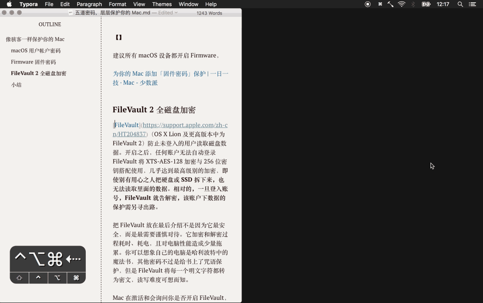483x303 pixels.
Task: Click the Control key indicator in overlay bottom row
Action: click(38, 278)
